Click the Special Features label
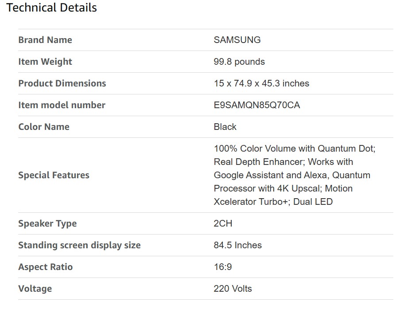This screenshot has height=313, width=396. (54, 175)
